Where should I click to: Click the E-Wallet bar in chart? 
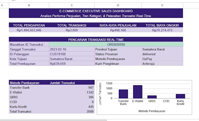(x=138, y=92)
